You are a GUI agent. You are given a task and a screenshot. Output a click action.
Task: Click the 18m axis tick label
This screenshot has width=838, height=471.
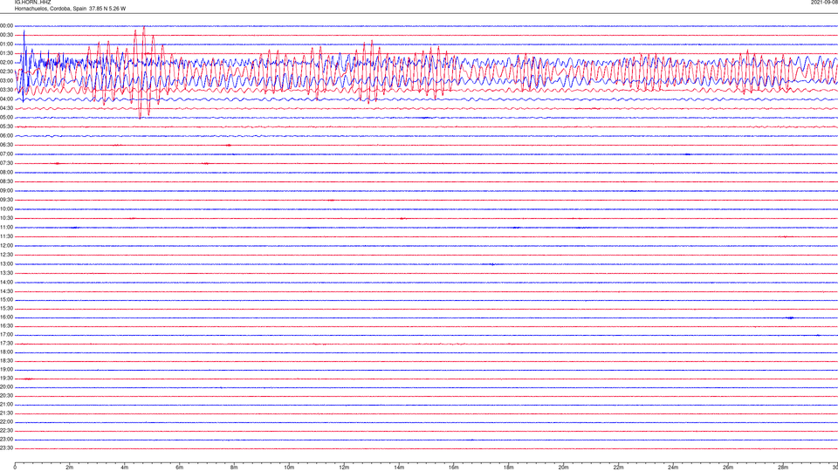coord(509,468)
